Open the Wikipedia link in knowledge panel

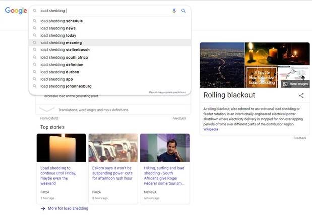(211, 129)
